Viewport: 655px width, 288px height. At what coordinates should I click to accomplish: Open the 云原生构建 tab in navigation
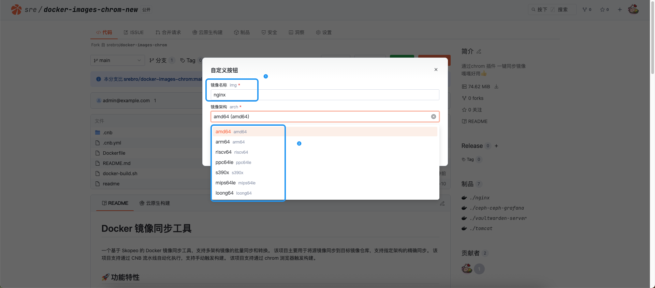207,32
